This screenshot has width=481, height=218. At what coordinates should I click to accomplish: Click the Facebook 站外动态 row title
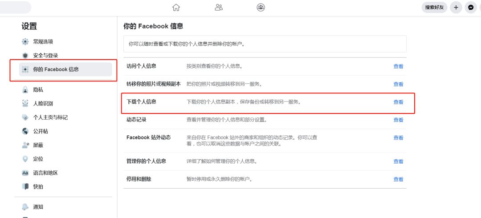(148, 137)
